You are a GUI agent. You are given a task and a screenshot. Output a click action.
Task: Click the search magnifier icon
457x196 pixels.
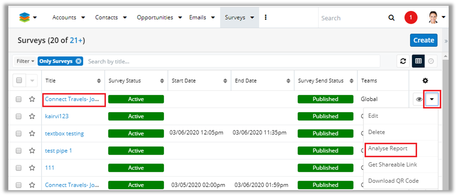[391, 18]
